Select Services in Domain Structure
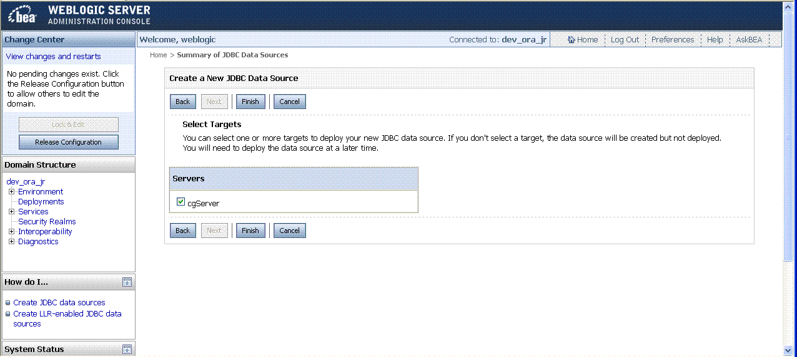Screen dimensions: 797x357 tap(33, 212)
